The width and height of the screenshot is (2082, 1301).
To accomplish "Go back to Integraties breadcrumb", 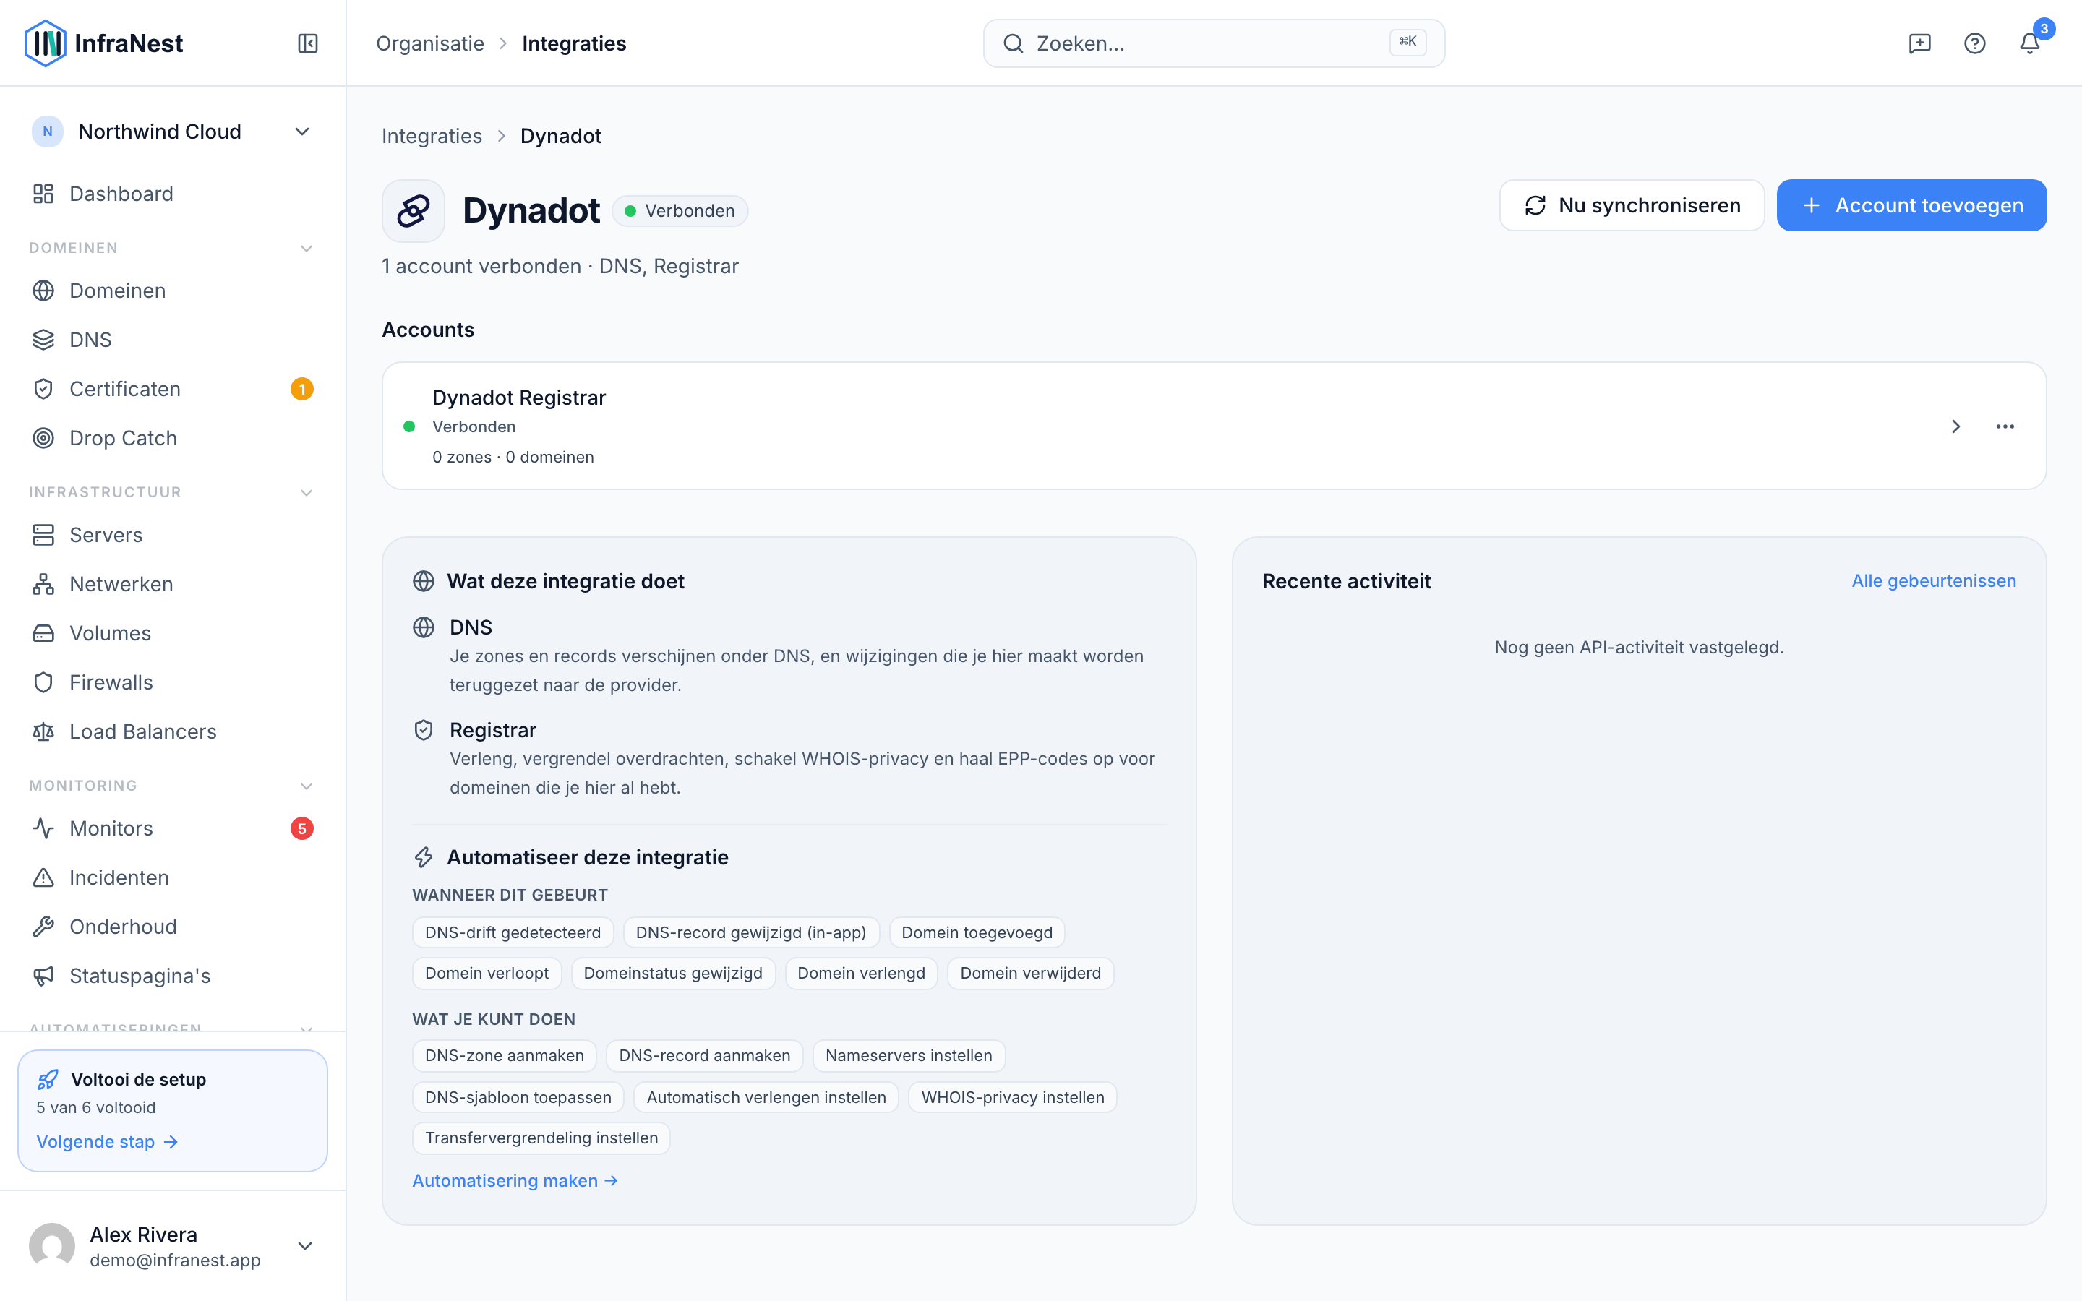I will tap(431, 136).
